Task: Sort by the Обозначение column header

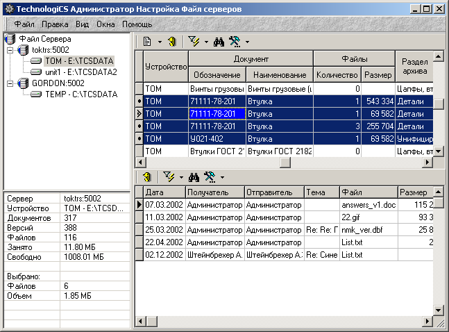Action: pos(216,74)
